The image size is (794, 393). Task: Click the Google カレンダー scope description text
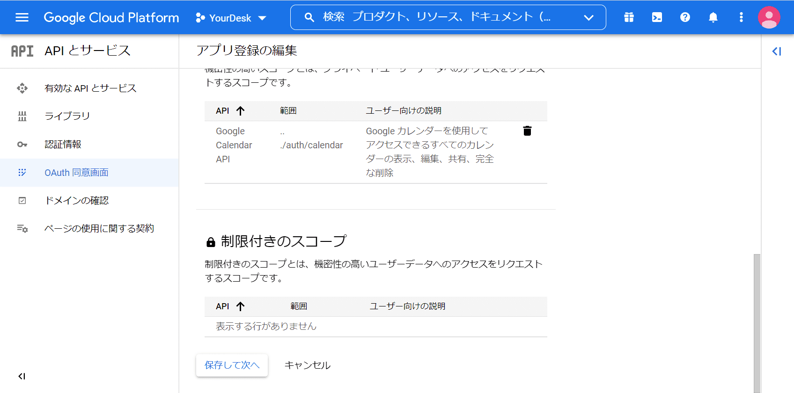[430, 152]
